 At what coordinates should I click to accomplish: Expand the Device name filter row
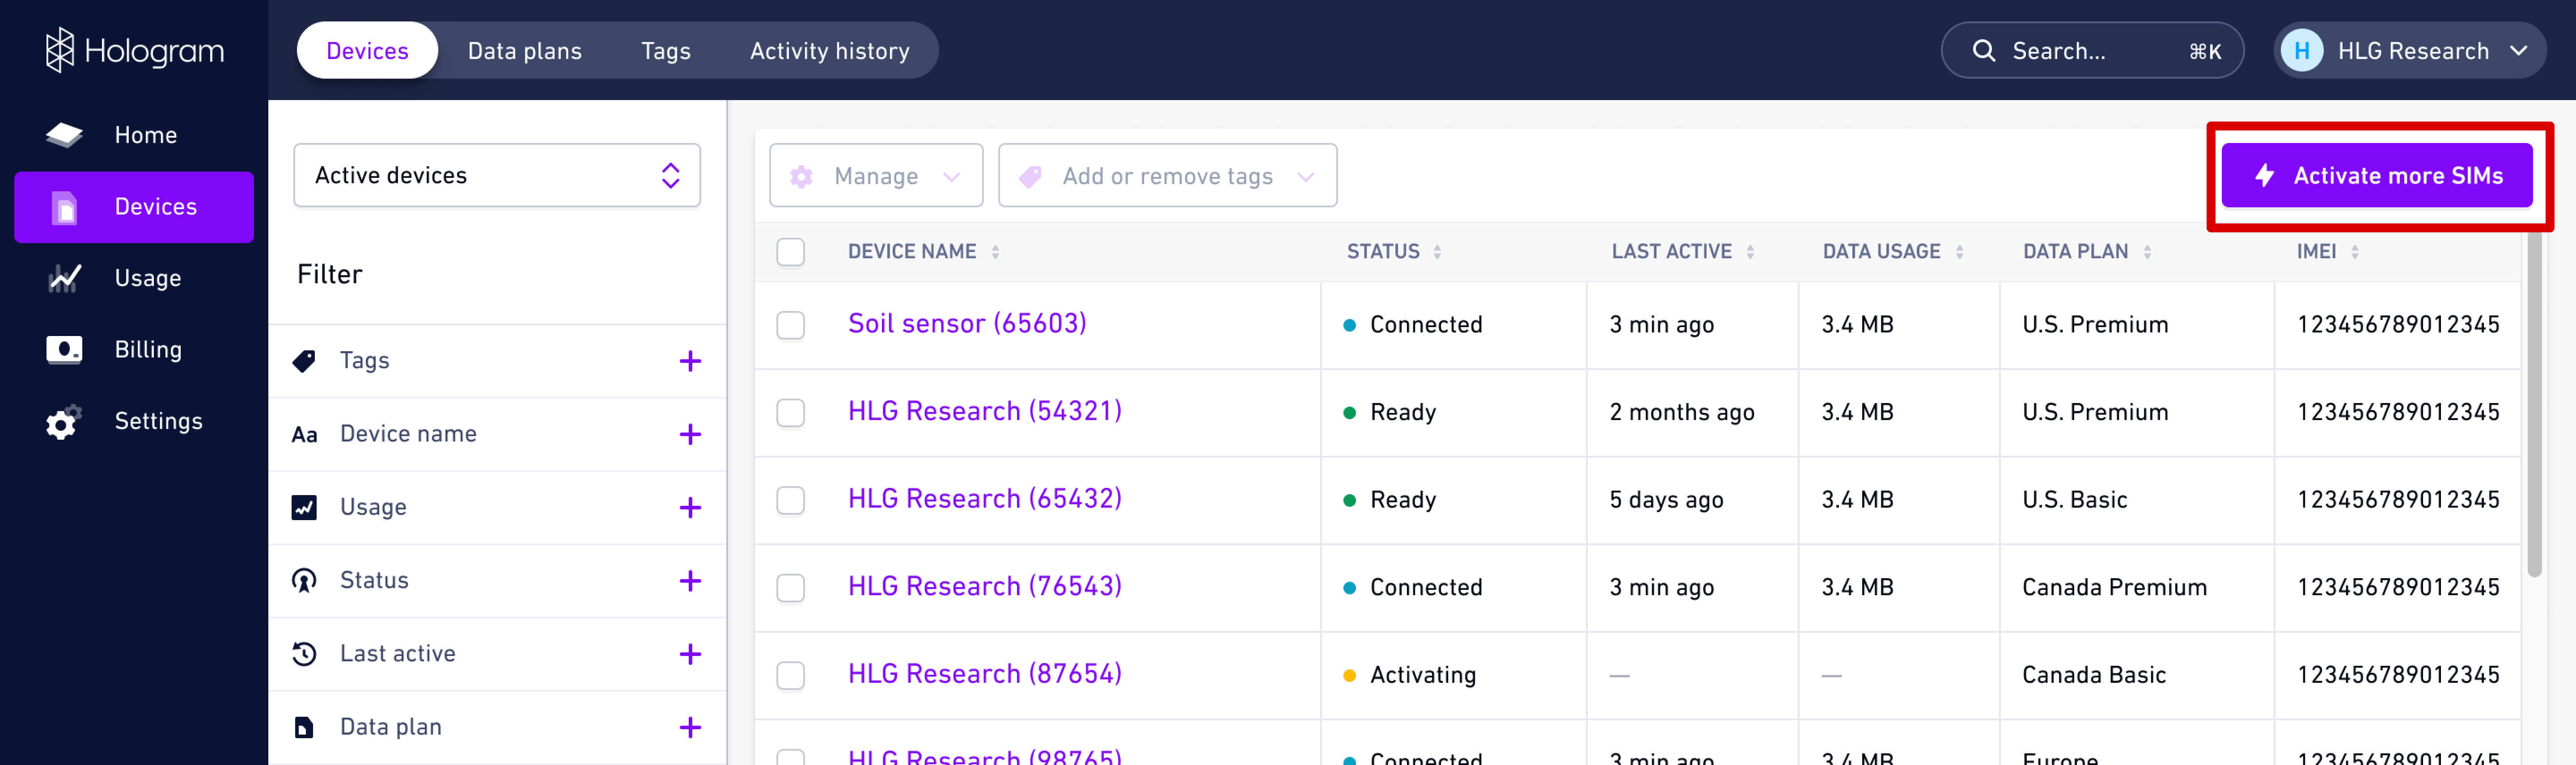click(x=497, y=434)
